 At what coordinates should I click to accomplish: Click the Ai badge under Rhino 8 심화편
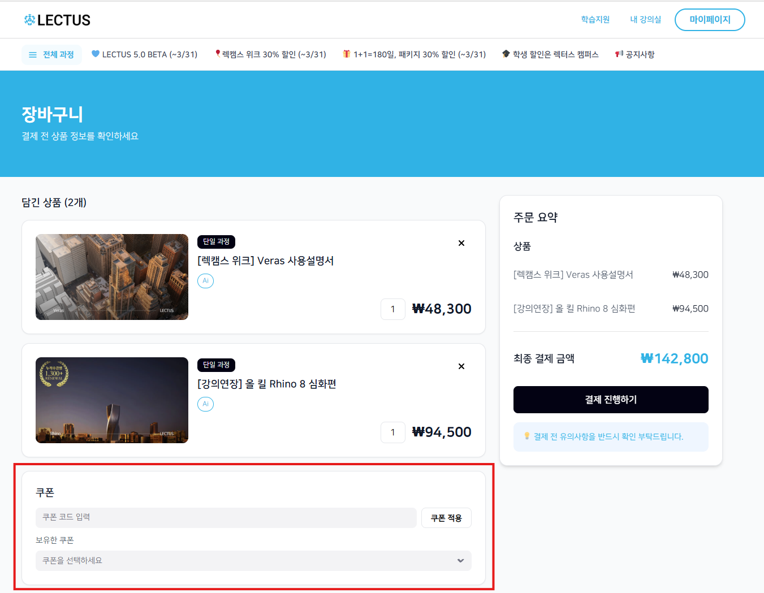pyautogui.click(x=205, y=404)
